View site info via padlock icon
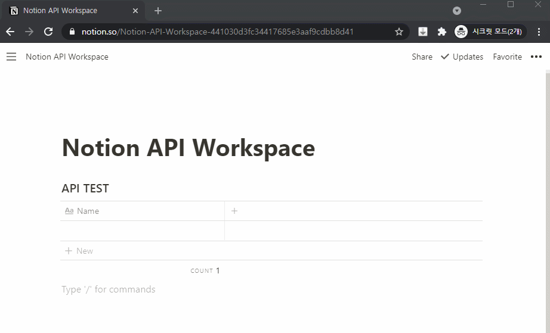 [72, 32]
